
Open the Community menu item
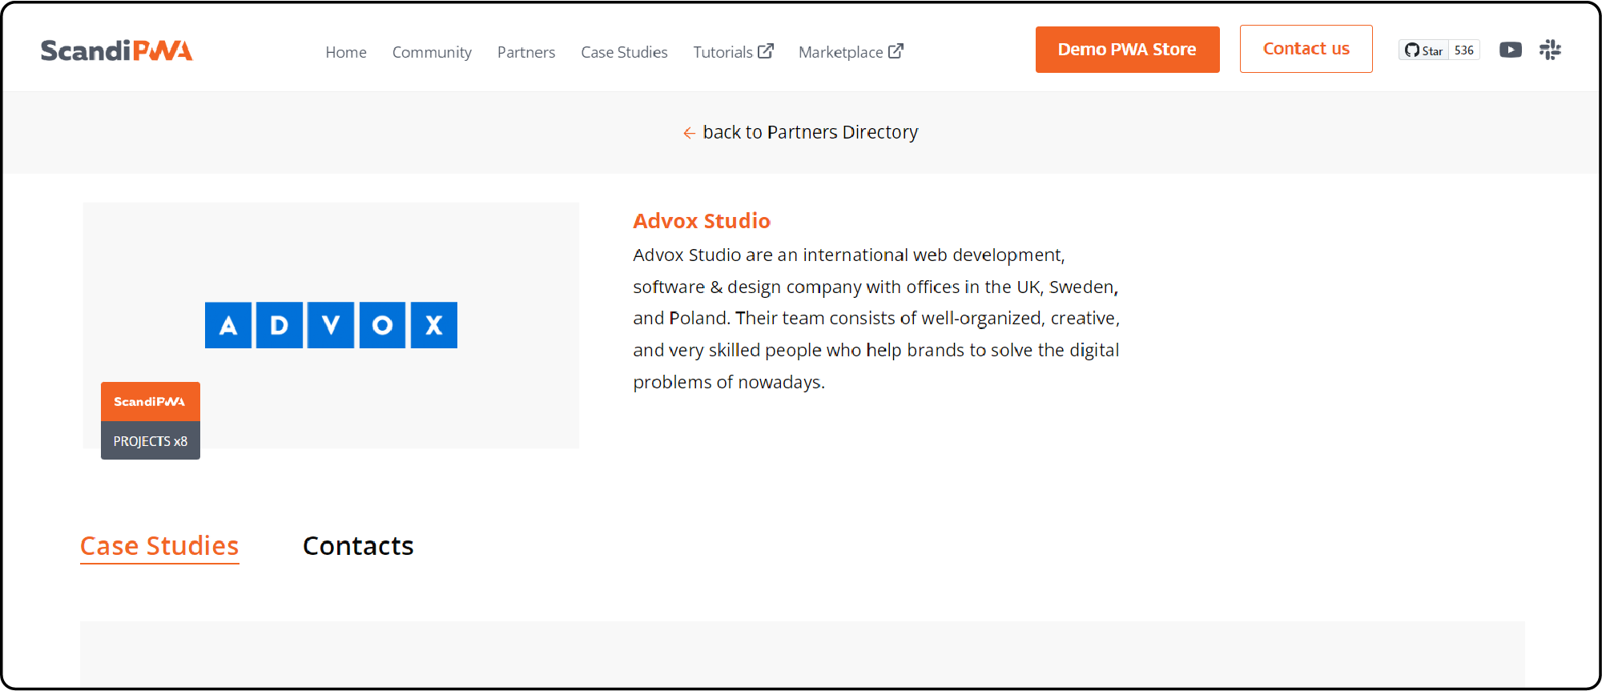(x=432, y=52)
